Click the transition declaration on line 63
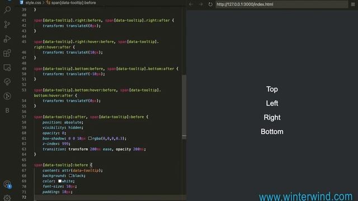 (x=94, y=149)
